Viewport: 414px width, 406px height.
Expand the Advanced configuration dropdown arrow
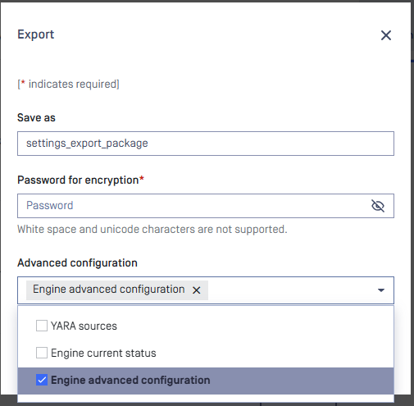click(381, 290)
